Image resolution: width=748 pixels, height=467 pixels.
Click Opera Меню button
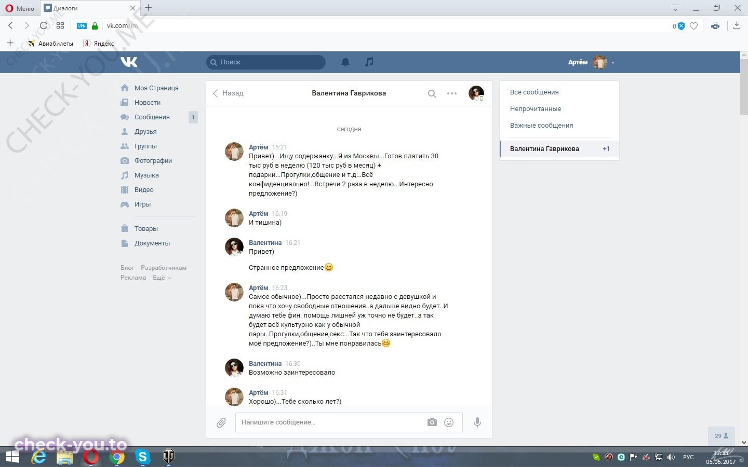click(20, 8)
